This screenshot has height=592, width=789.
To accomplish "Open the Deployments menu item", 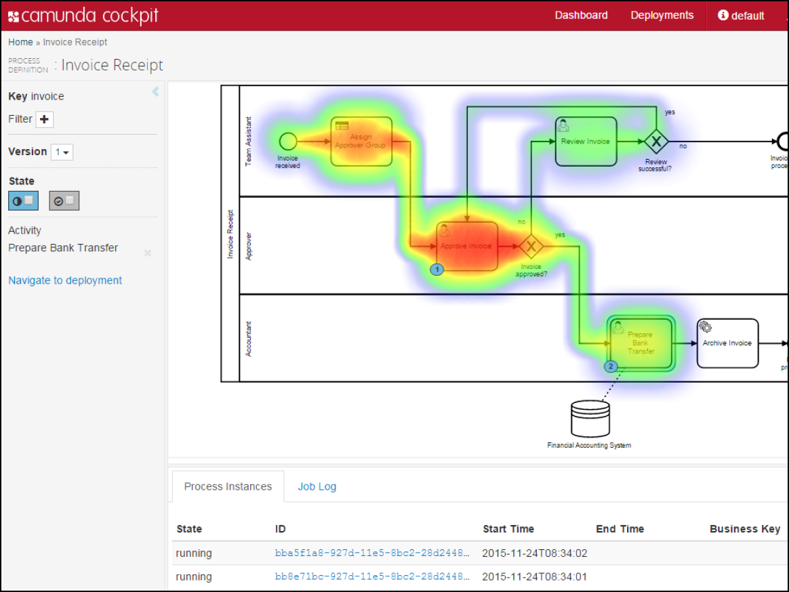I will (x=662, y=16).
